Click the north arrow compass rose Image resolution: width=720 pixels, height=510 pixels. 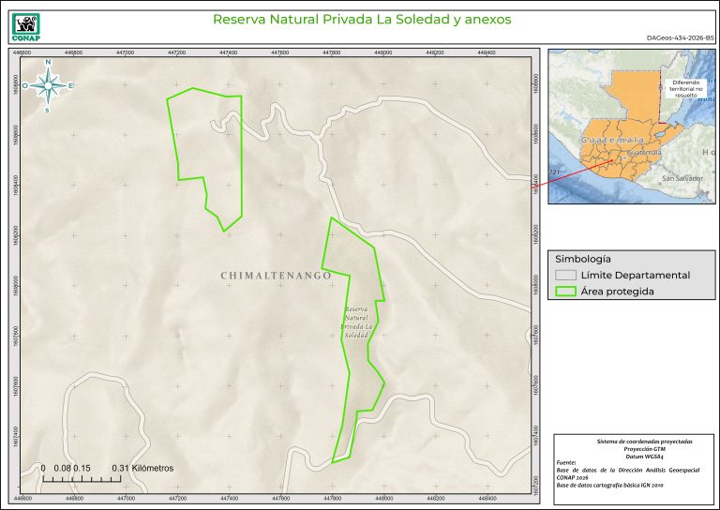click(x=47, y=85)
